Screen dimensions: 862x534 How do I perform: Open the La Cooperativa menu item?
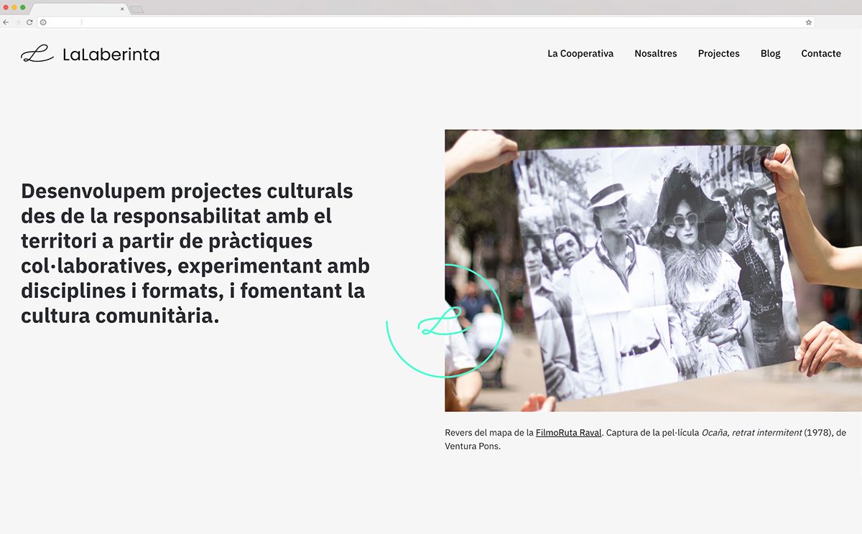click(580, 54)
